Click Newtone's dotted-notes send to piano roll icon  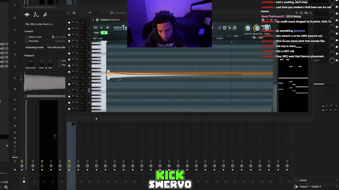(220, 28)
